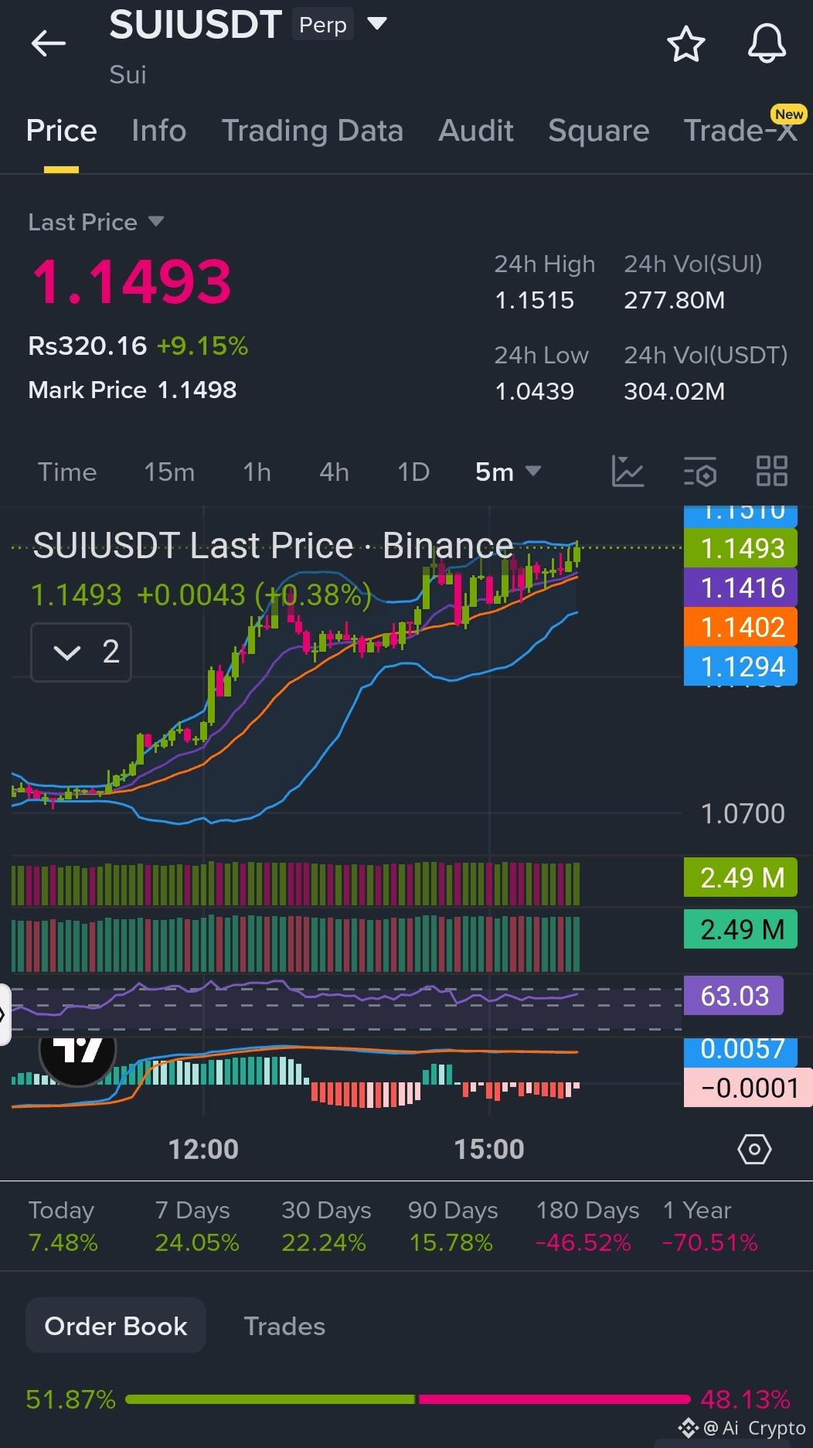Click the 51.87% buy percentage

(70, 1399)
